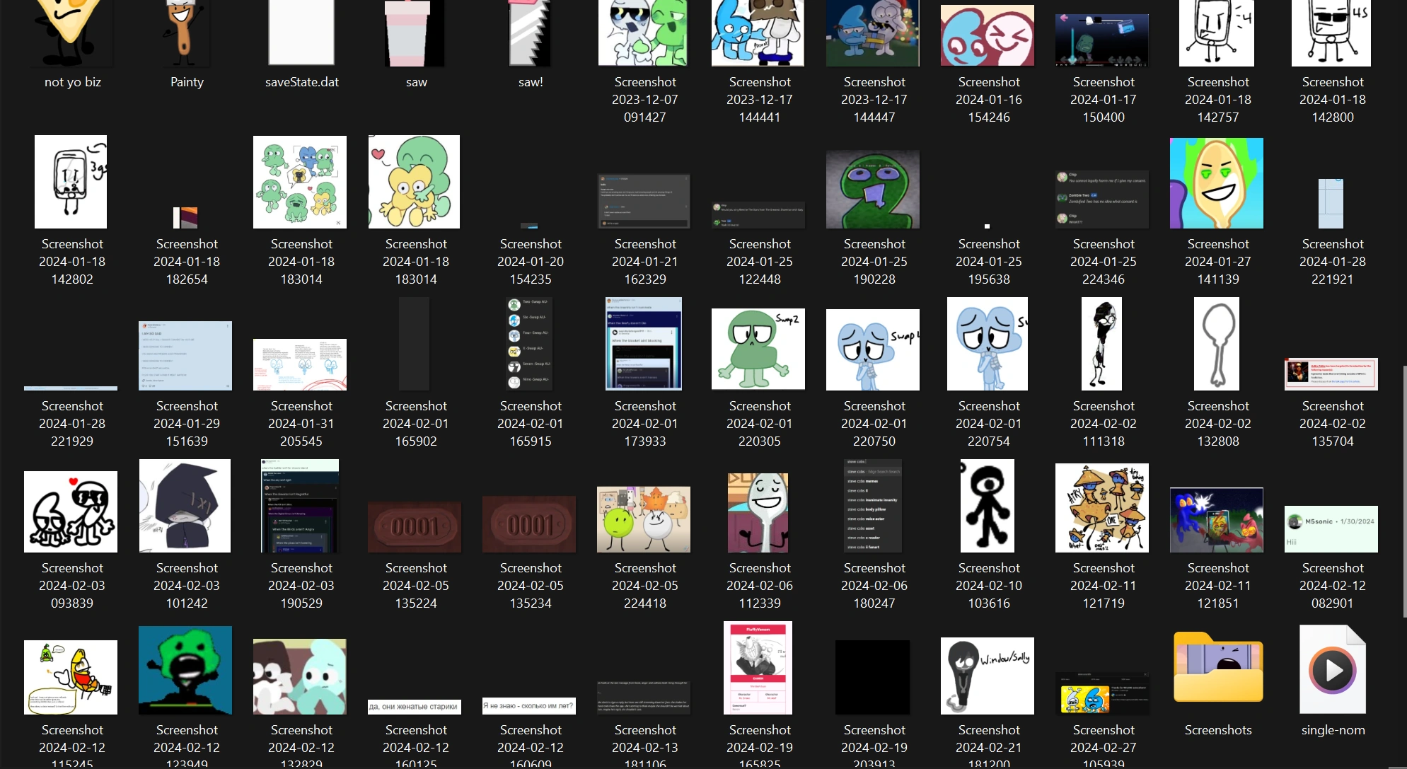1407x769 pixels.
Task: Open Screenshot 2024-01-27 141139 thumbnail
Action: pyautogui.click(x=1216, y=183)
